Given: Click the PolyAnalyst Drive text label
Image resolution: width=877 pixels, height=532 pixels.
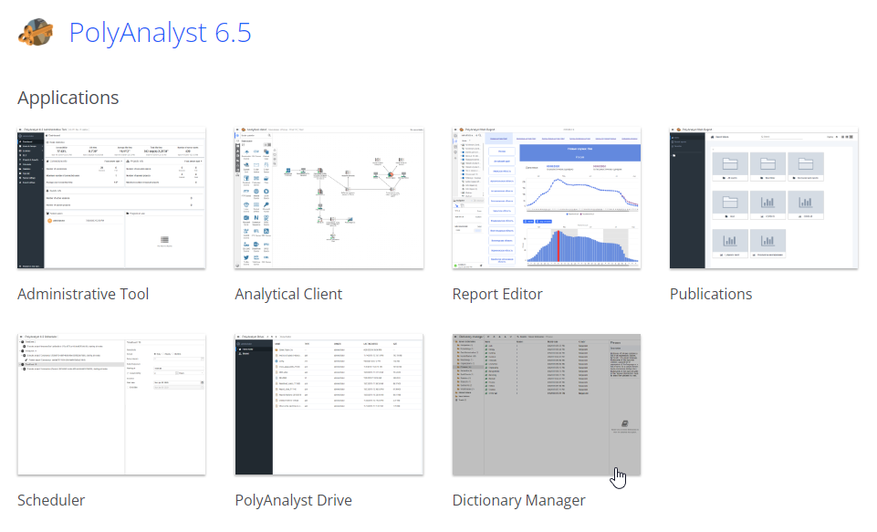Looking at the screenshot, I should tap(293, 500).
